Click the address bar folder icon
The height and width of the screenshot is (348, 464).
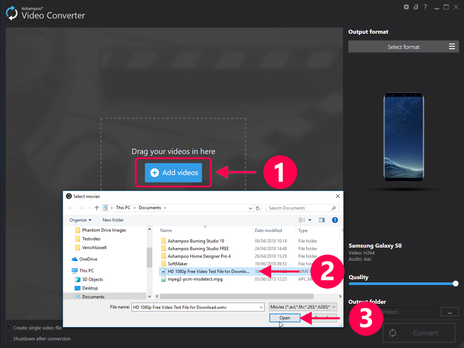click(x=105, y=208)
